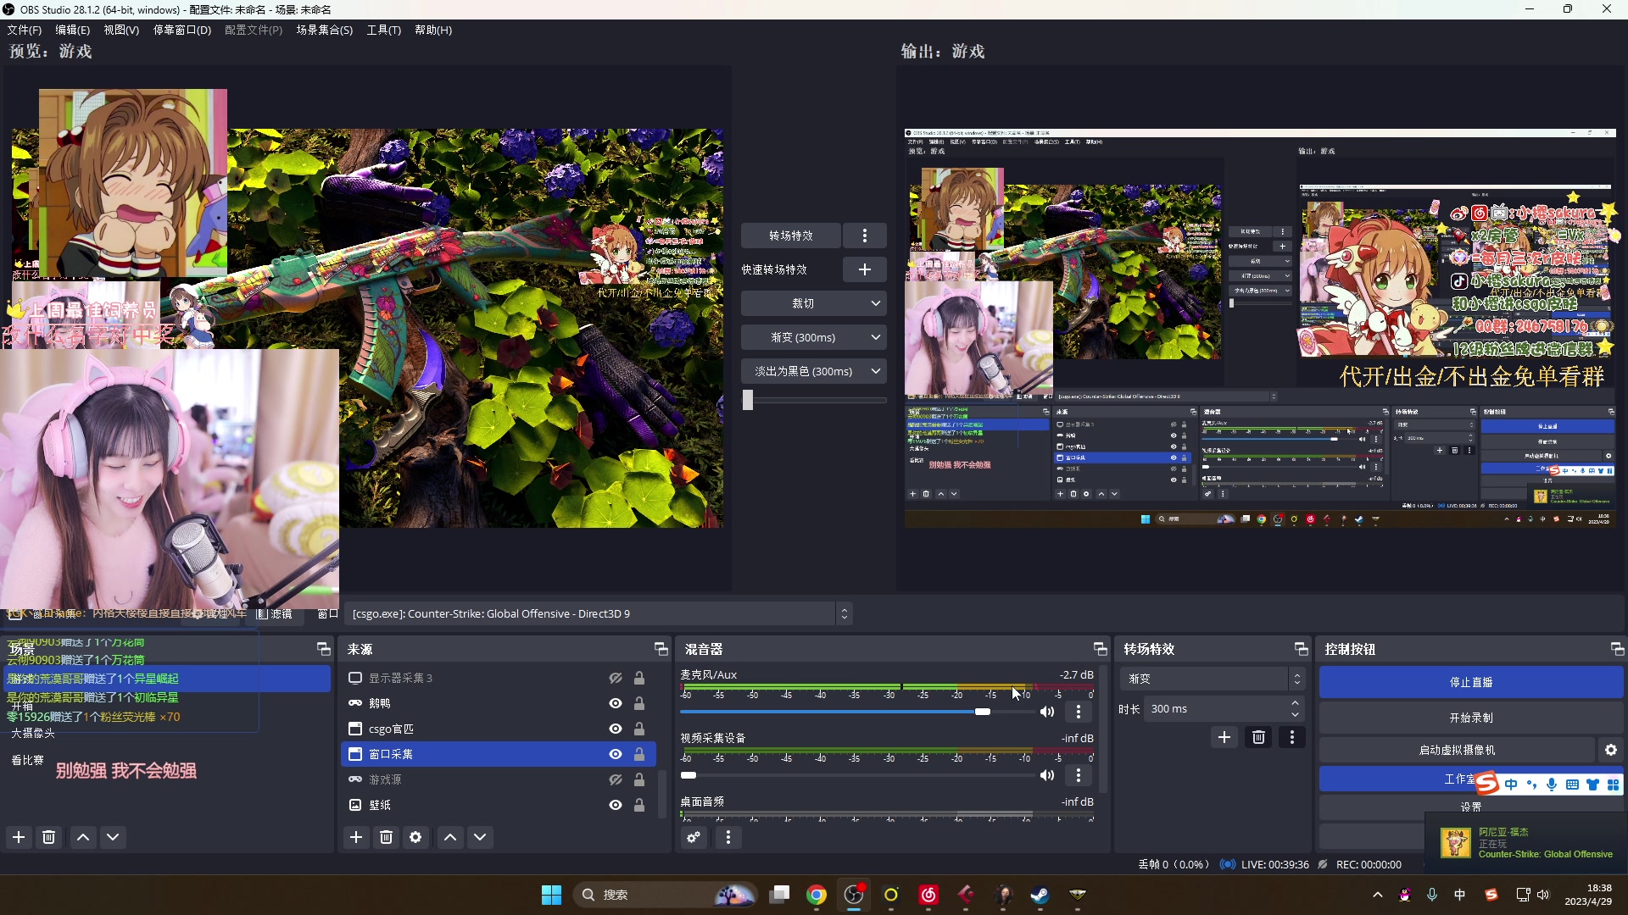
Task: Hide the 壁纸 source
Action: pos(616,805)
